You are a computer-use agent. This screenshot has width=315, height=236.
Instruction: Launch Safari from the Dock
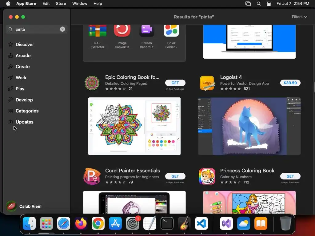(64, 223)
